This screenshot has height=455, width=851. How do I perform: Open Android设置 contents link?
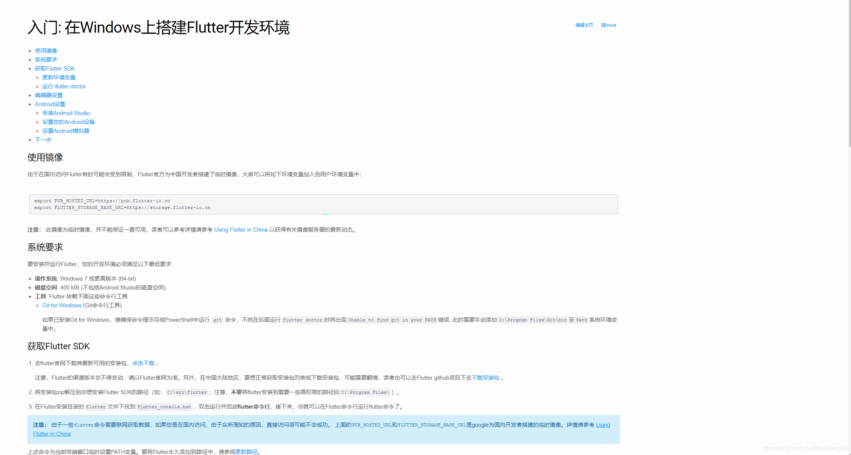click(50, 104)
